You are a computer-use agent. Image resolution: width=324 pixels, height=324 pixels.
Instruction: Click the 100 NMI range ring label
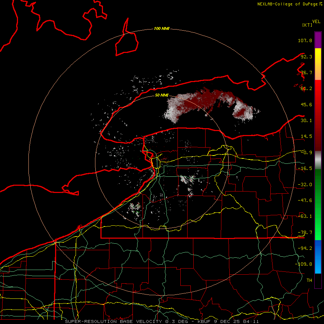162,28
